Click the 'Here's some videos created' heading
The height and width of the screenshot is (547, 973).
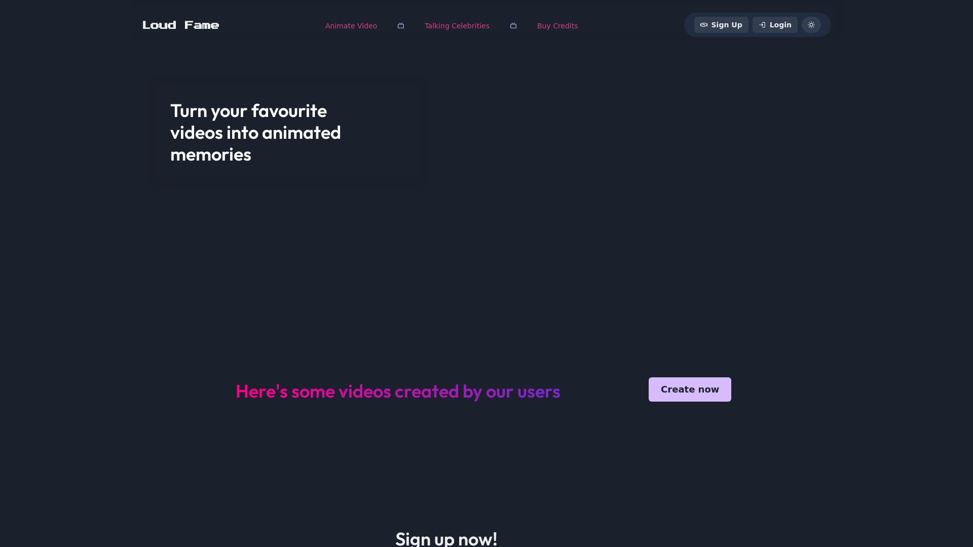pyautogui.click(x=398, y=392)
